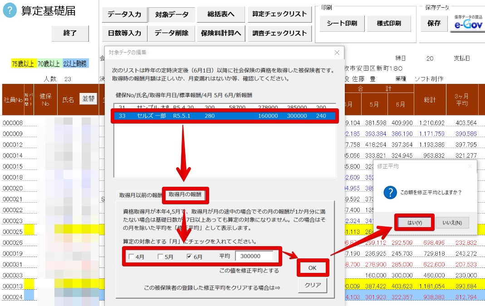485x306 pixels.
Task: Click total value 938,383
Action: click(434, 297)
